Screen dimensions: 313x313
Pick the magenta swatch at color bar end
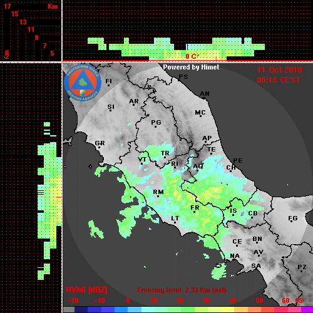(x=307, y=310)
